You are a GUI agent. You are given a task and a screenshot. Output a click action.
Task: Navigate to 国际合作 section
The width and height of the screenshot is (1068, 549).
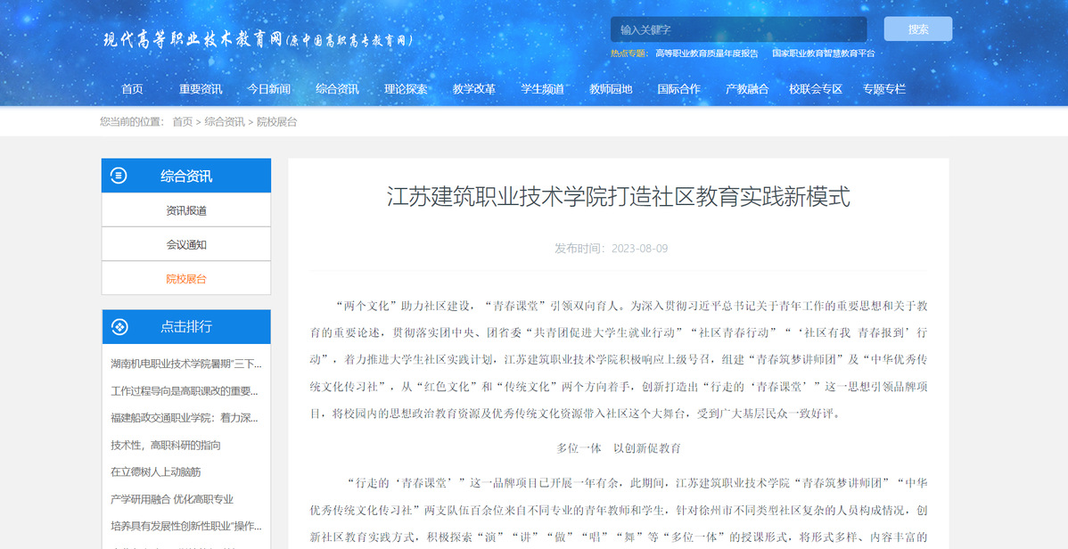coord(678,89)
